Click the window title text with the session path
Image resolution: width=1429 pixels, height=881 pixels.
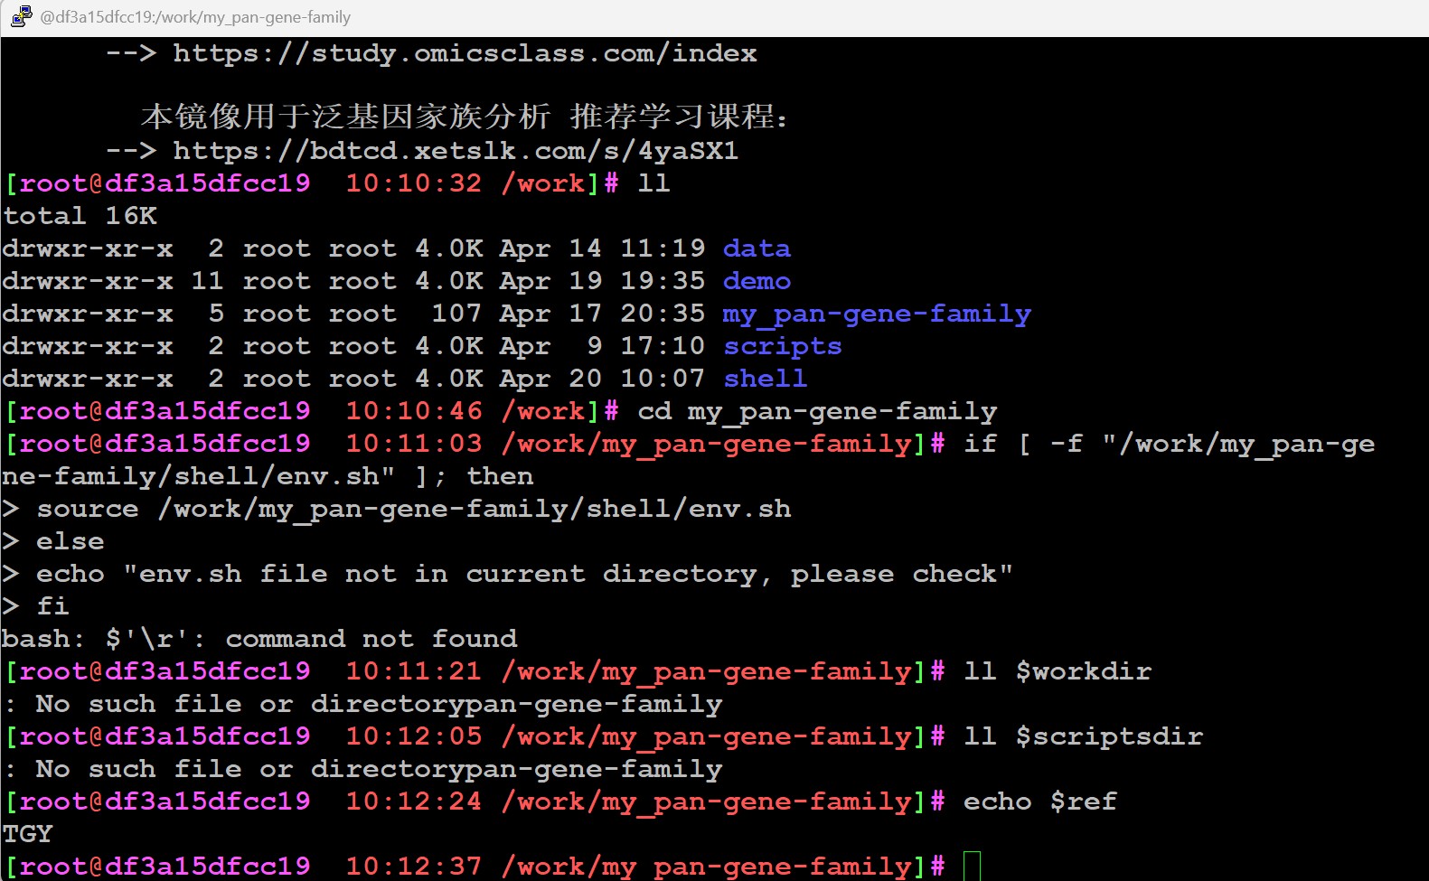[195, 17]
